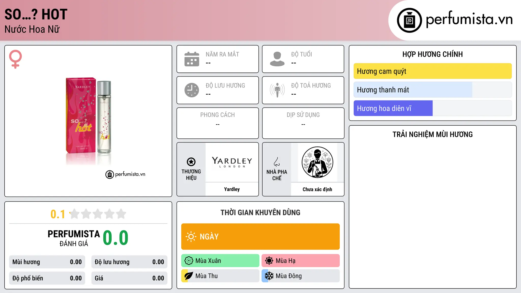Click the PERFUMISTA ĐÁNH GIÁ label
The height and width of the screenshot is (293, 521).
click(74, 238)
